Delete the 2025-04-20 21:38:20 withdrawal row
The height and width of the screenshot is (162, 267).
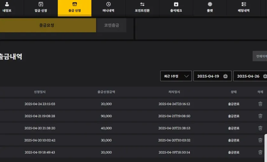(x=260, y=128)
